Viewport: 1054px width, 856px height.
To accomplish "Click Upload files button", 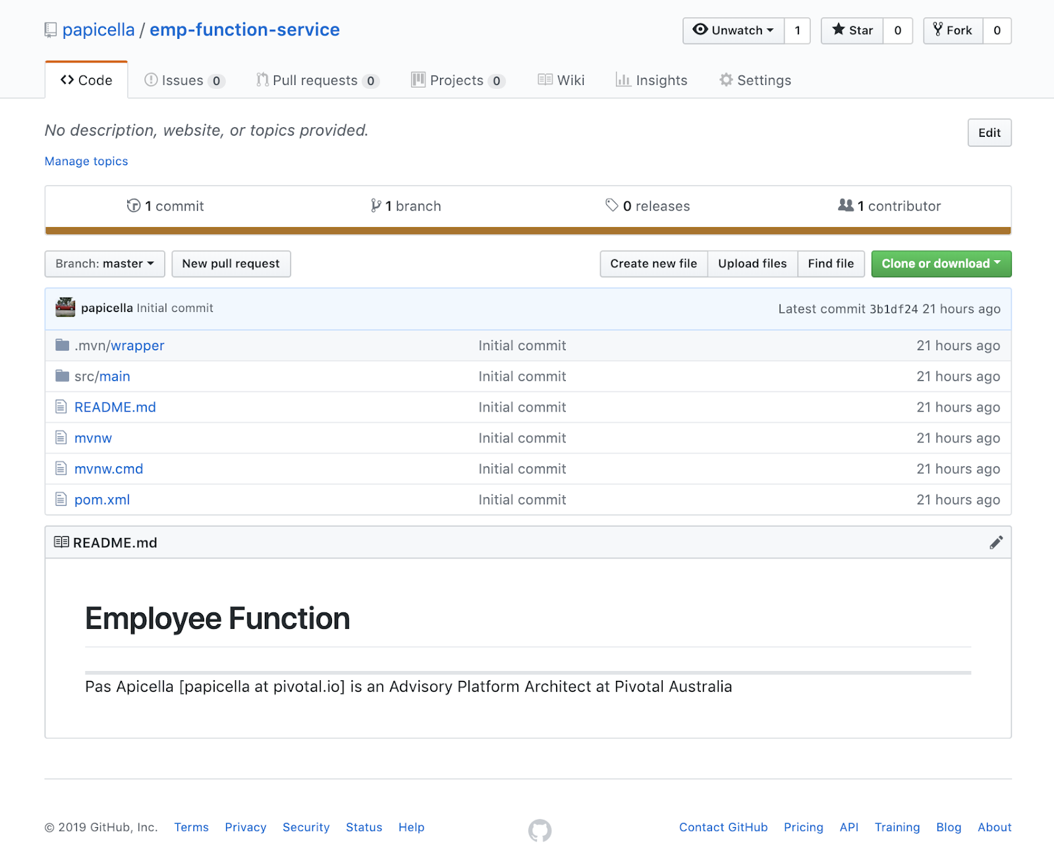I will (752, 263).
